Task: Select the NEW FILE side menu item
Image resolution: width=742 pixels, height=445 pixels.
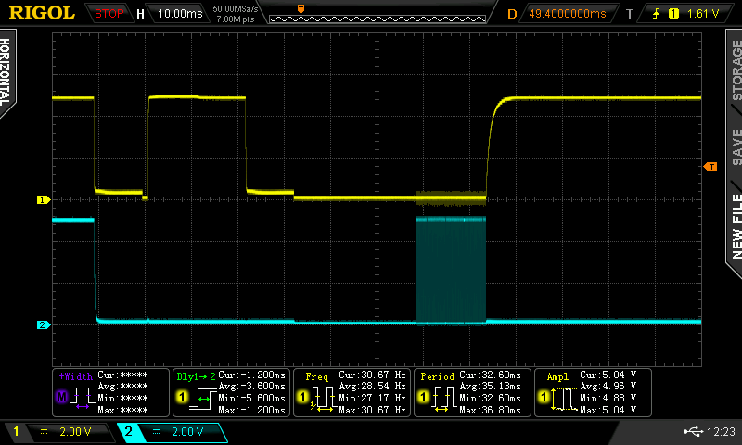Action: click(x=736, y=226)
